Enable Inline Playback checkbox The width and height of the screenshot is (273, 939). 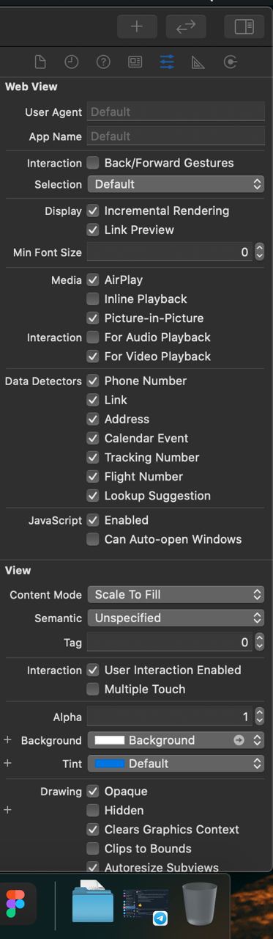click(x=93, y=299)
